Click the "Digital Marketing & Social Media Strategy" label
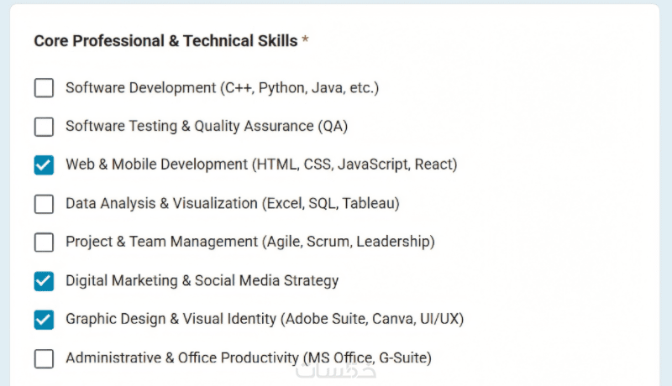The height and width of the screenshot is (386, 672). click(202, 281)
